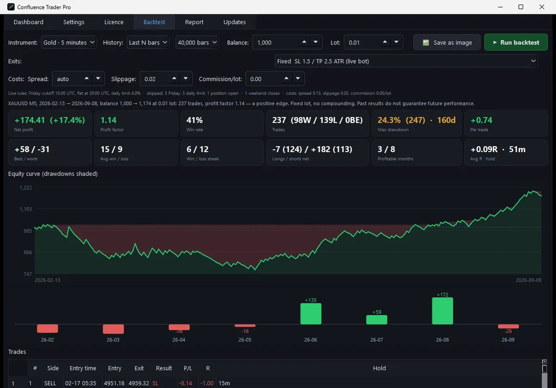Image resolution: width=556 pixels, height=388 pixels.
Task: Open the 40,000 bars dropdown
Action: pos(197,43)
